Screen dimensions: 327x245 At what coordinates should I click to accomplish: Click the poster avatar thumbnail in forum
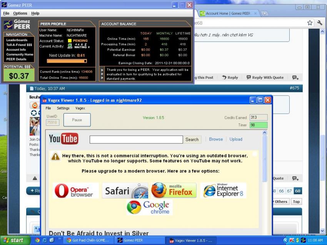[35, 127]
